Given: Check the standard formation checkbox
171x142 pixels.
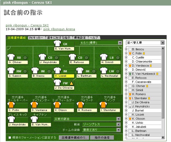Looking at the screenshot, I should pyautogui.click(x=10, y=138).
